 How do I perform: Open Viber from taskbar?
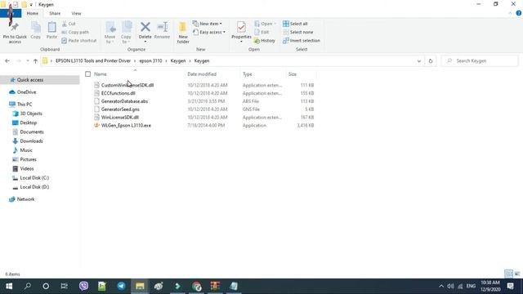tap(83, 286)
